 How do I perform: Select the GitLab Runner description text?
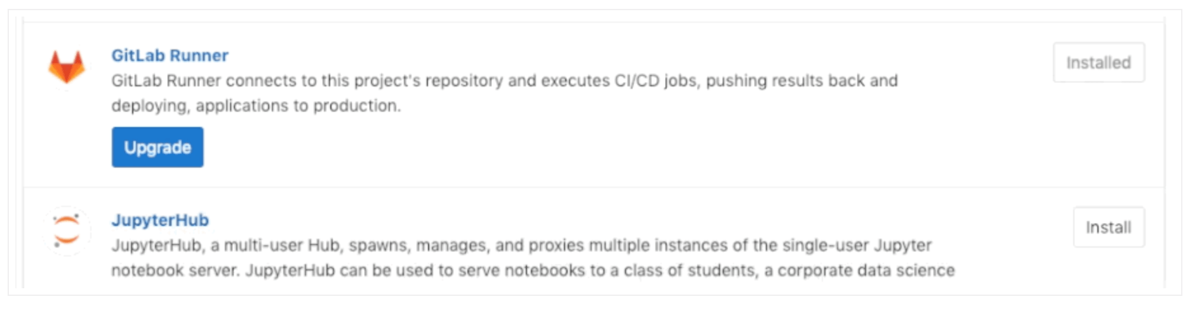pyautogui.click(x=505, y=93)
